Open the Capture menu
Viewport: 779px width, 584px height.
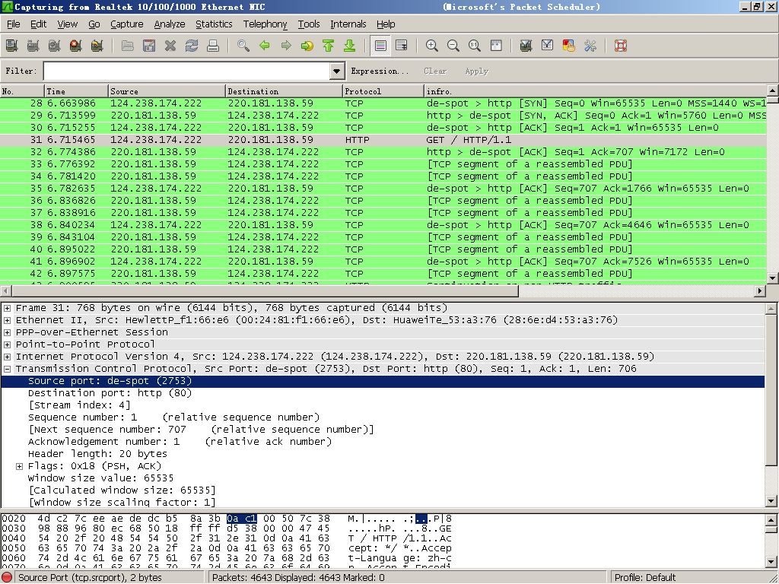127,24
